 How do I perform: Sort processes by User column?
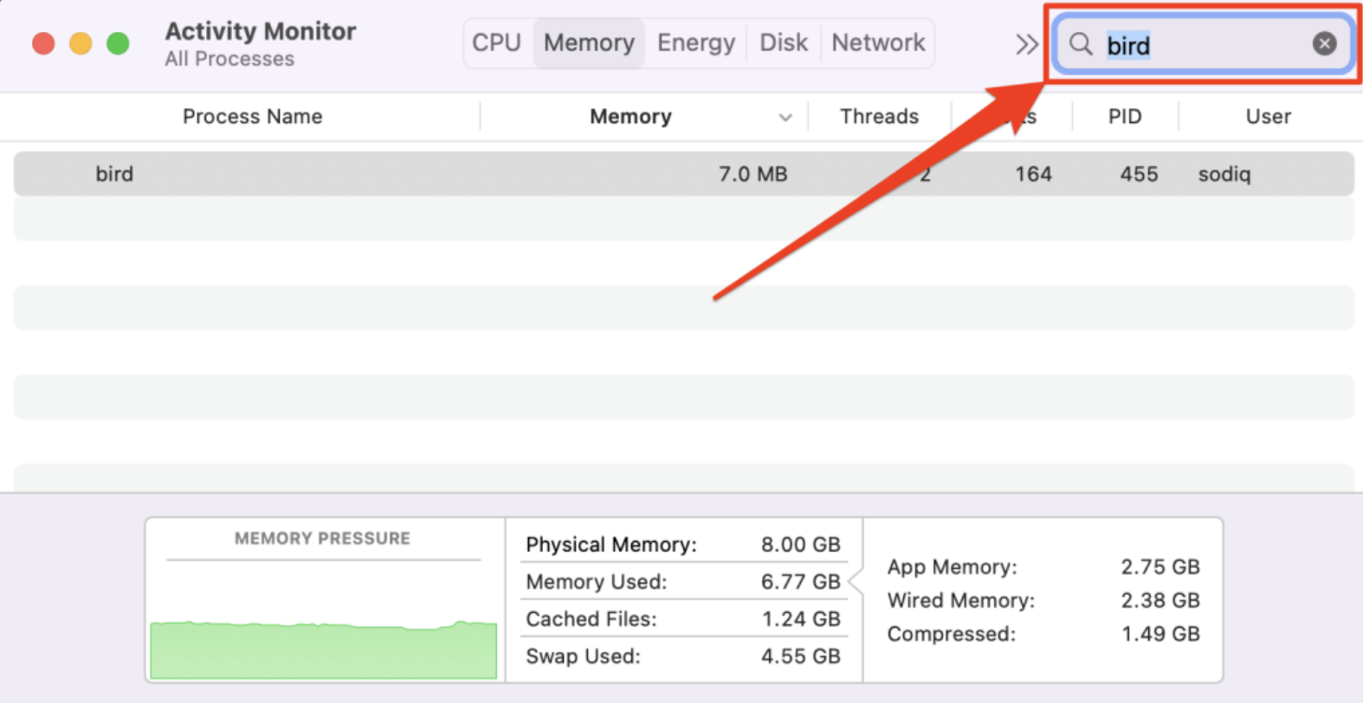(x=1267, y=116)
